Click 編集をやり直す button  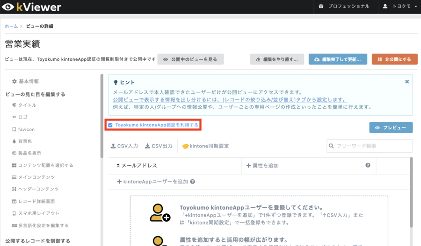[277, 59]
